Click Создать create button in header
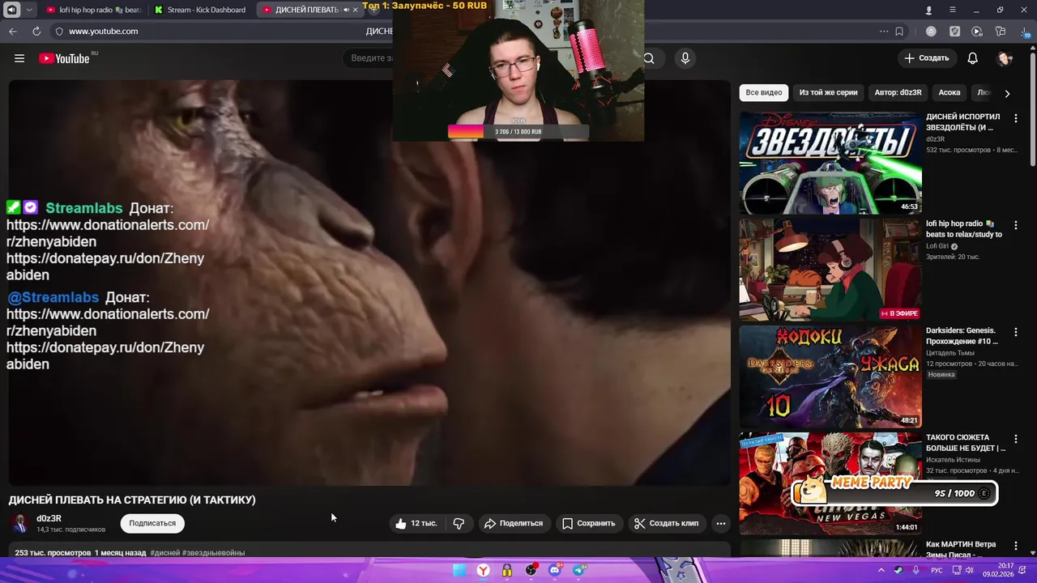Screen dimensions: 1037x583 point(927,58)
